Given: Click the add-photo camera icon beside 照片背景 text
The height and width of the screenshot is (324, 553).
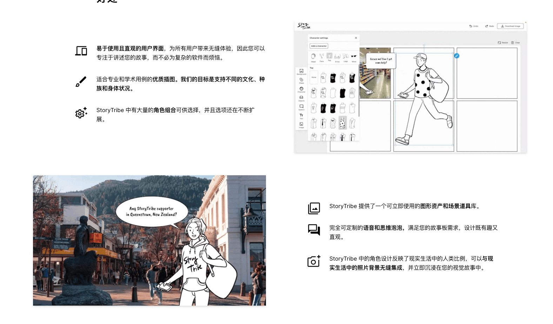Looking at the screenshot, I should tap(314, 261).
